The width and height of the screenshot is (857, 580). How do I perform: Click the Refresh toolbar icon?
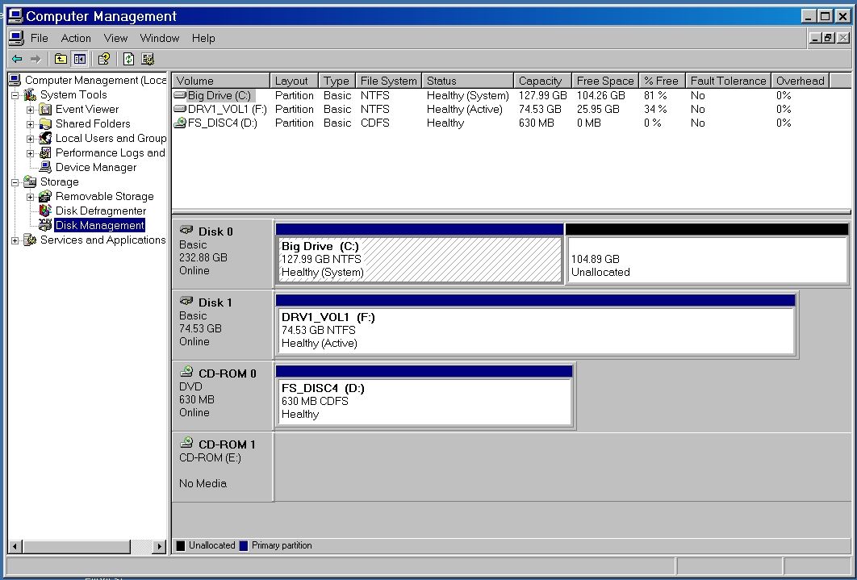[128, 59]
